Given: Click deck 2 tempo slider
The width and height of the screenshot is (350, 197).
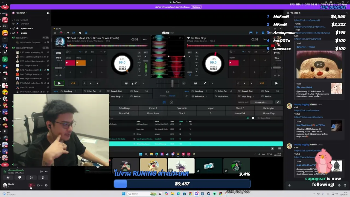Looking at the screenshot, I should click(x=277, y=68).
